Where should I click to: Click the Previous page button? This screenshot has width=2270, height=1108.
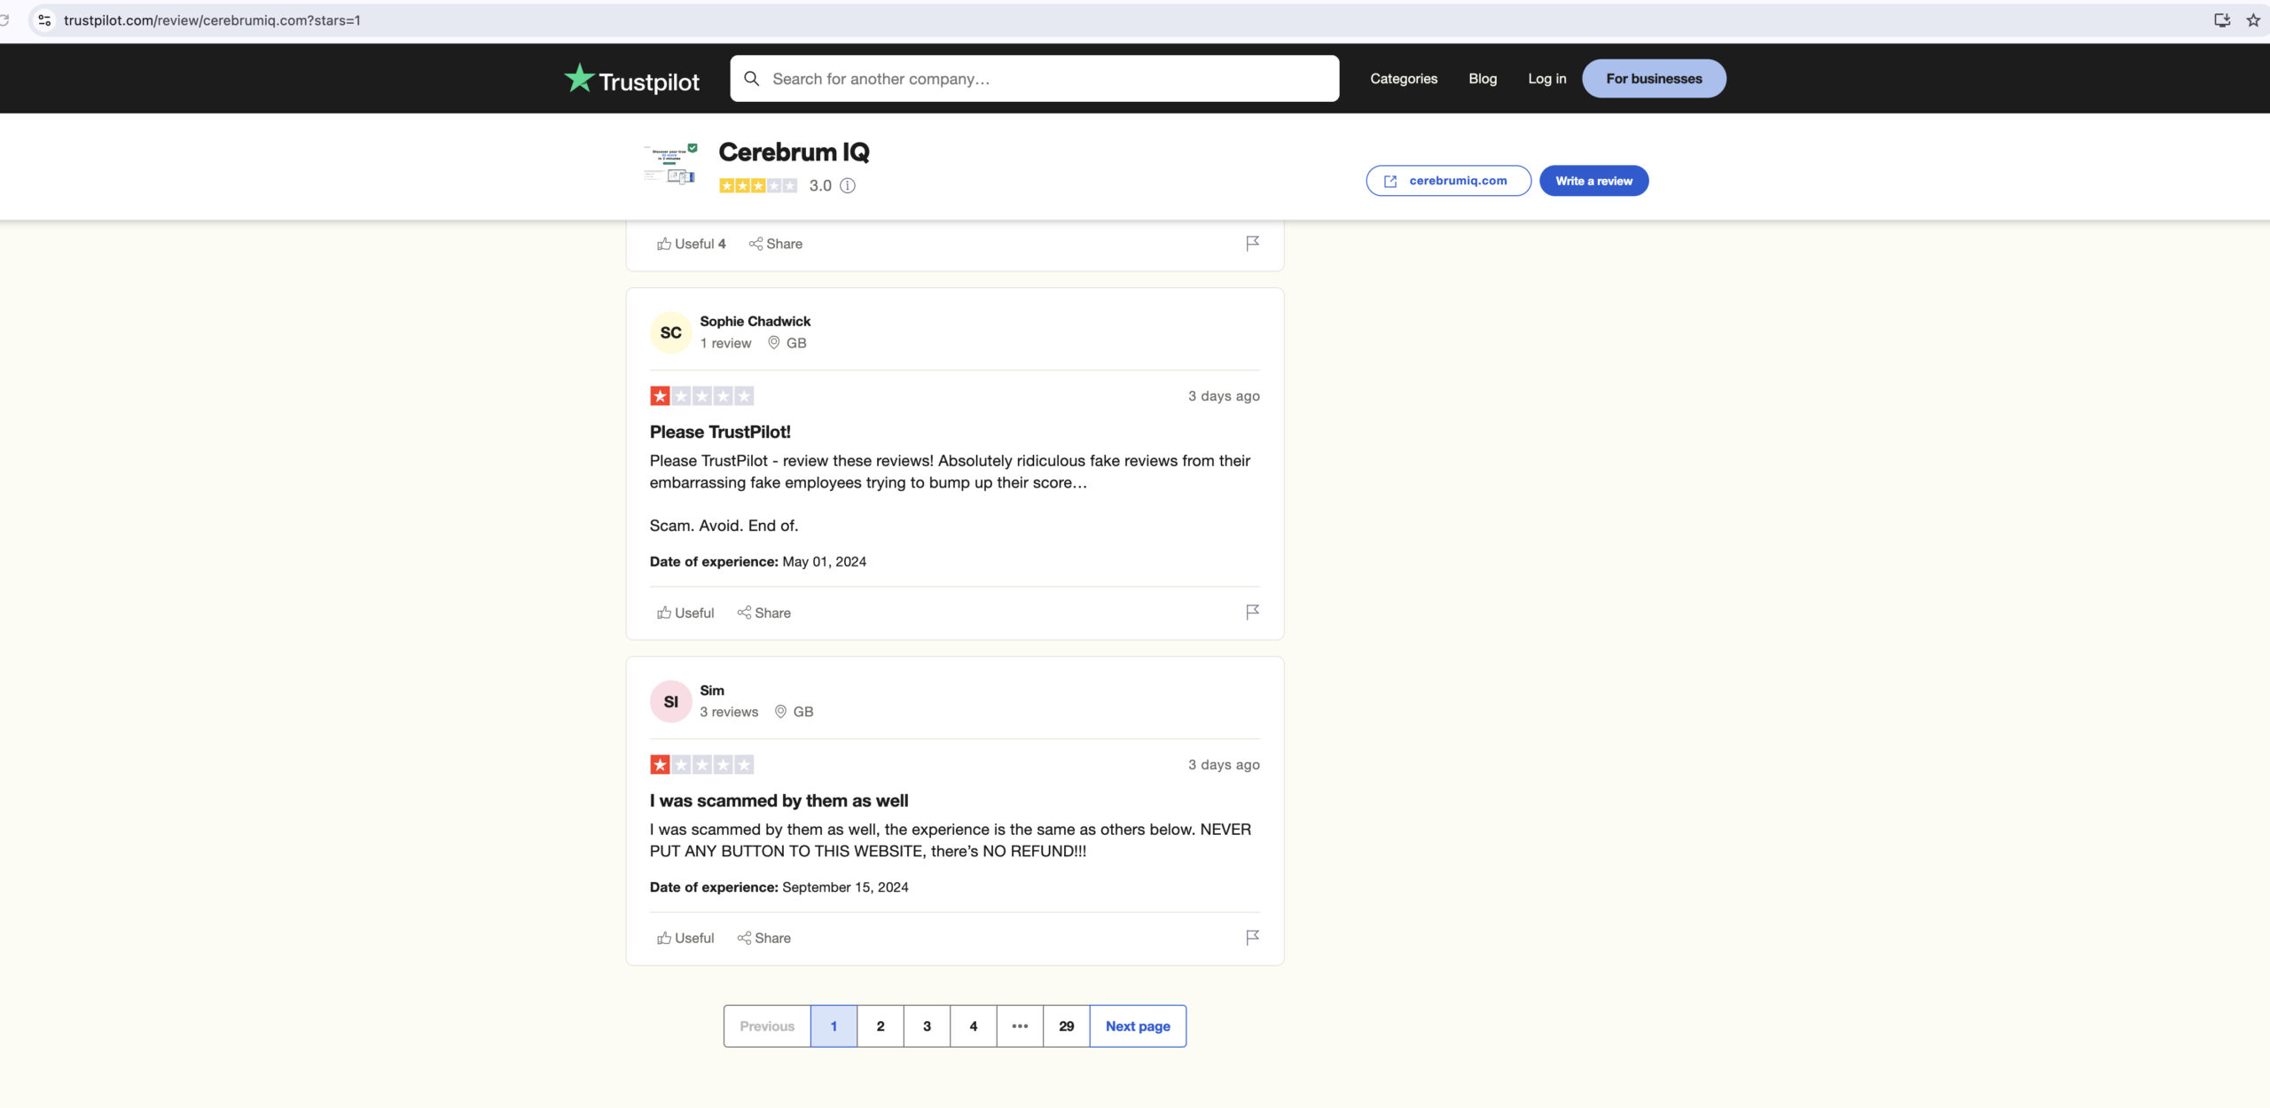click(767, 1026)
